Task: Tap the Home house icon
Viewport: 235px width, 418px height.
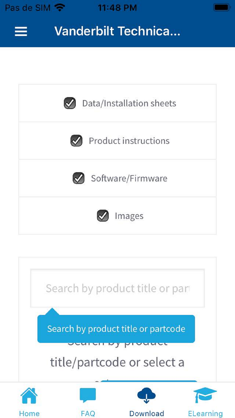Action: tap(29, 396)
